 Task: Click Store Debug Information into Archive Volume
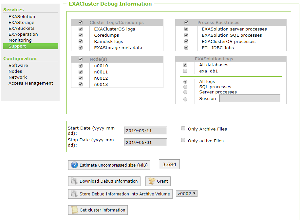point(120,194)
